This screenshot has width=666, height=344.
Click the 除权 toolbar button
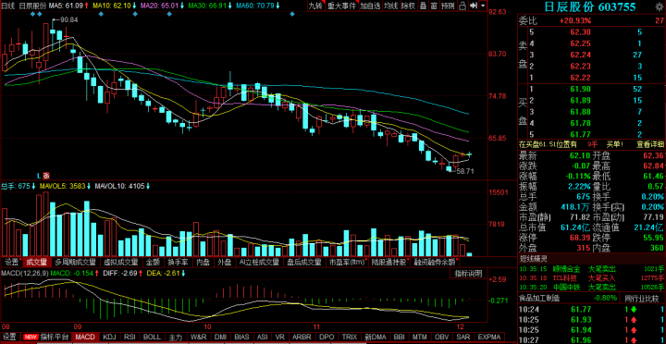(x=408, y=6)
